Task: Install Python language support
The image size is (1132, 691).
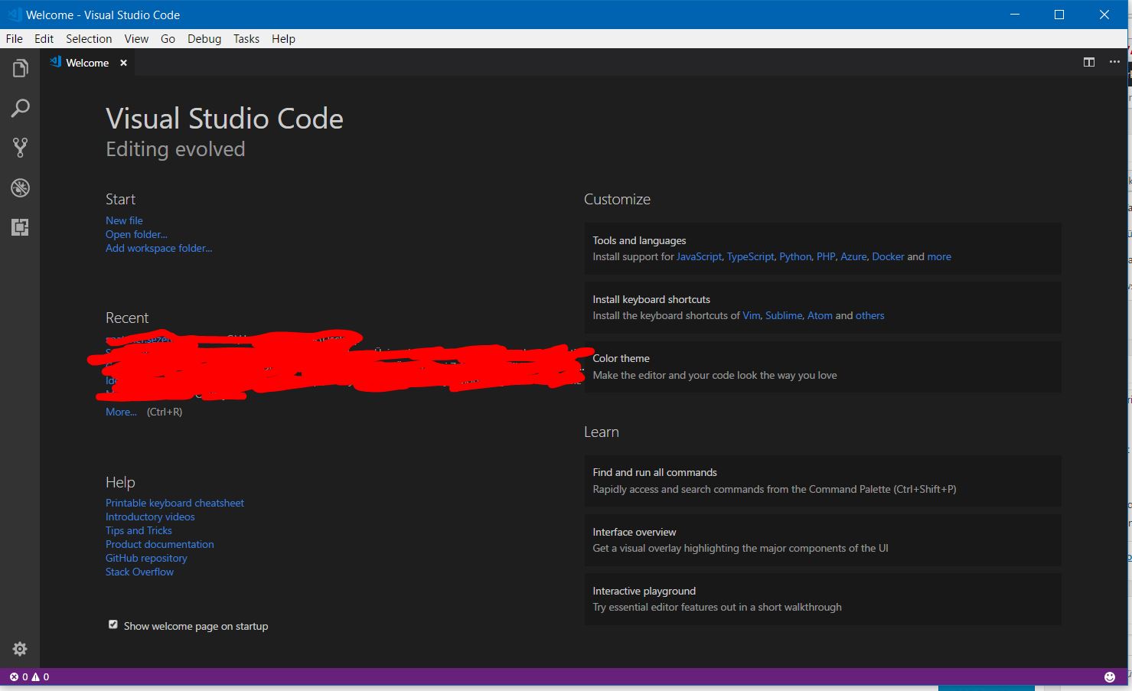Action: (795, 256)
